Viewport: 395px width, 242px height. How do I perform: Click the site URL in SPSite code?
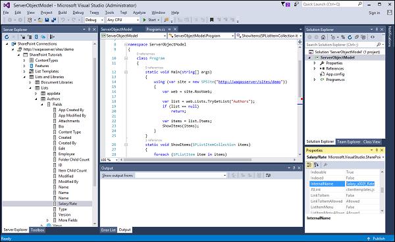point(250,82)
